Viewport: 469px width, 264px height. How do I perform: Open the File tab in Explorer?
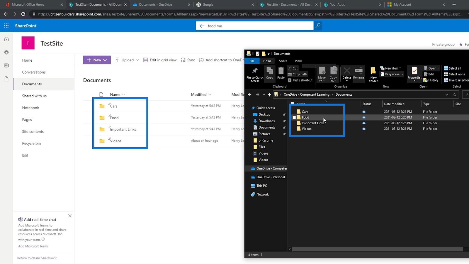click(252, 61)
